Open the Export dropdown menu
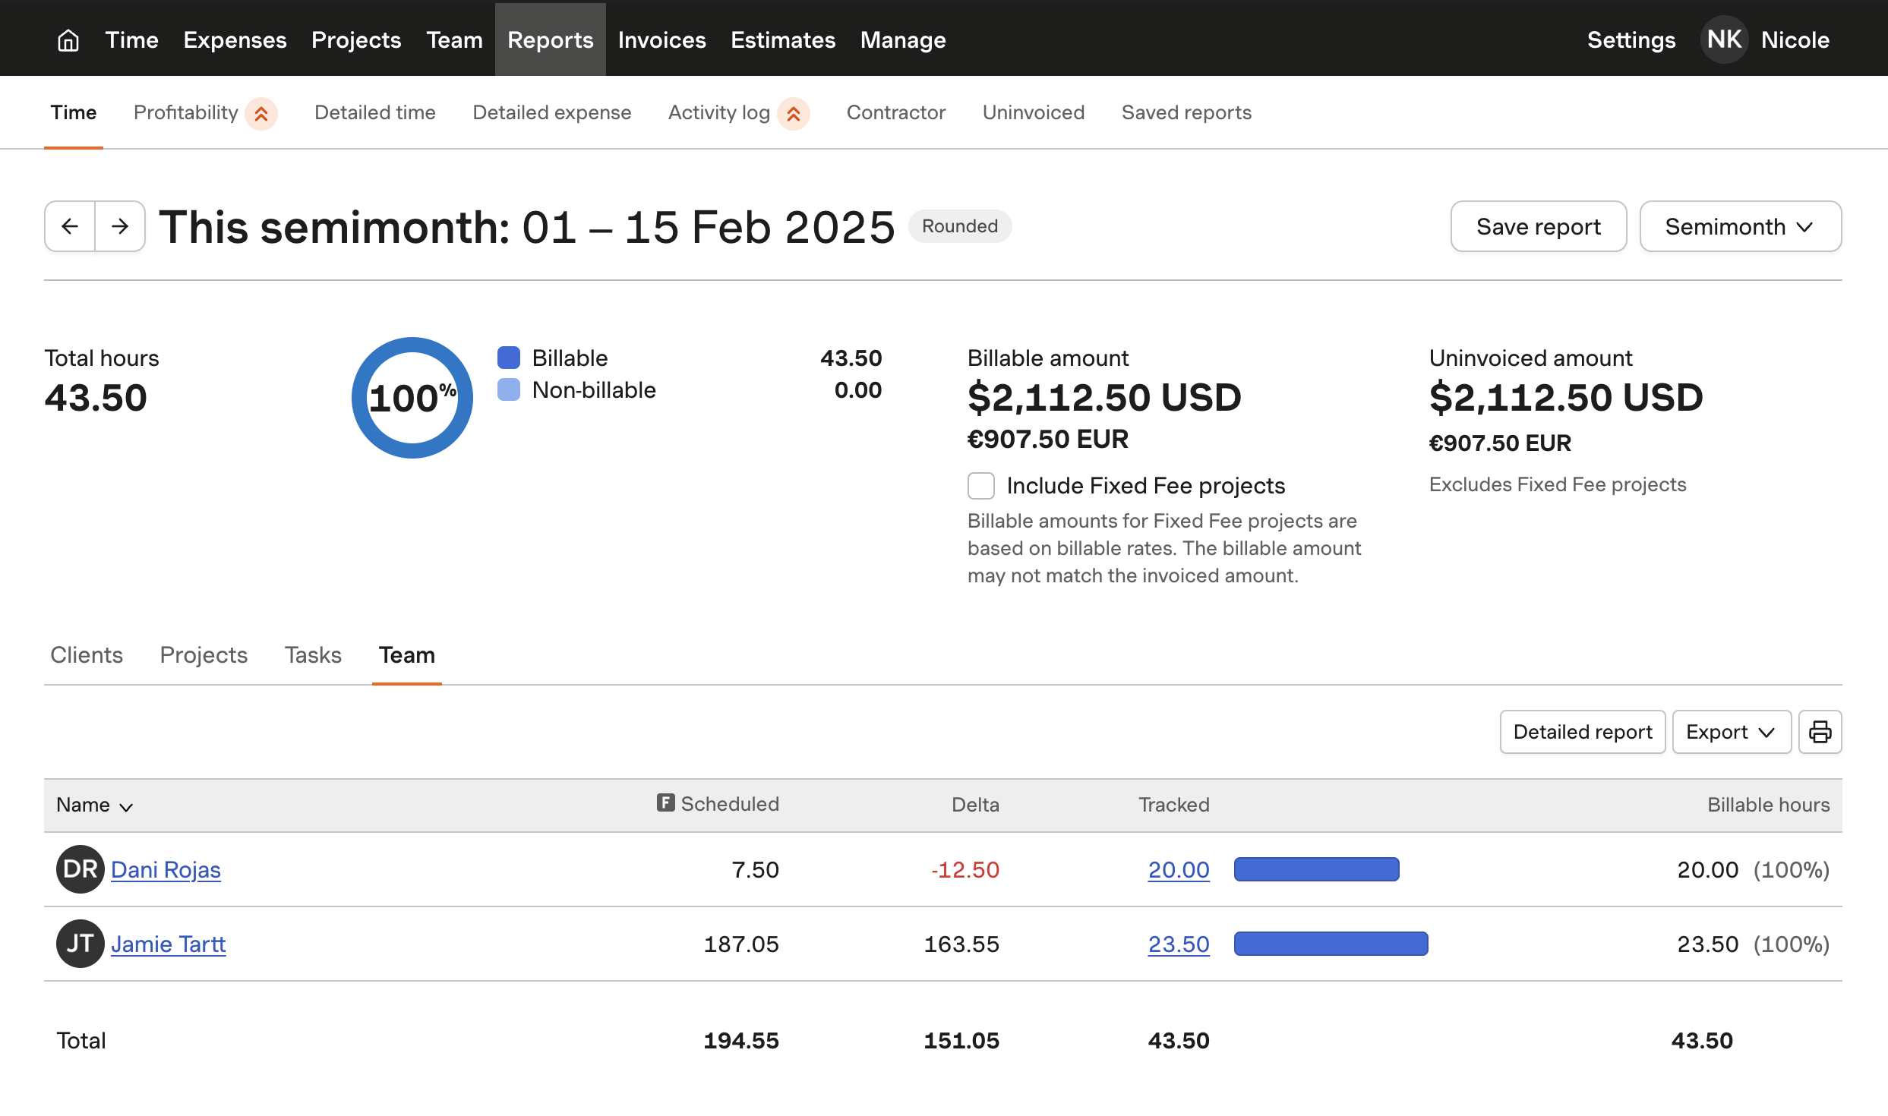Screen dimensions: 1888x1116 1732,732
